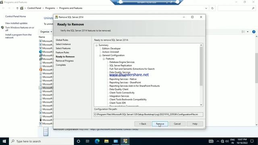258x145 pixels.
Task: Select Ready to Remove wizard step
Action: coord(65,56)
